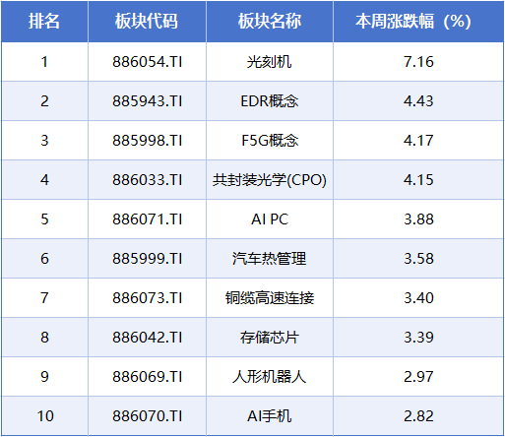This screenshot has height=437, width=505.
Task: Click the 排名 column header
Action: pos(44,22)
